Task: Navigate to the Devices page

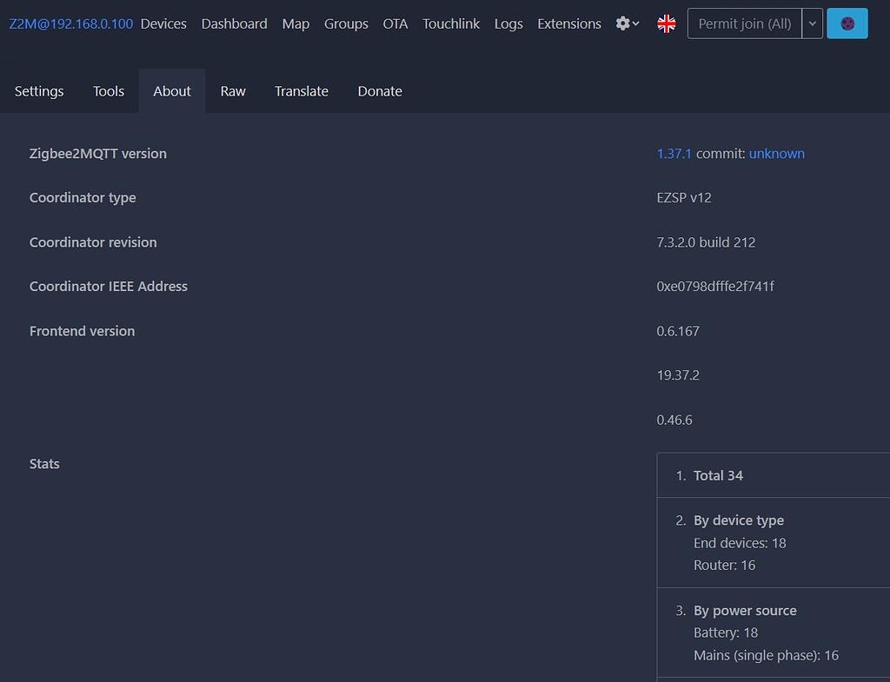Action: pyautogui.click(x=163, y=23)
